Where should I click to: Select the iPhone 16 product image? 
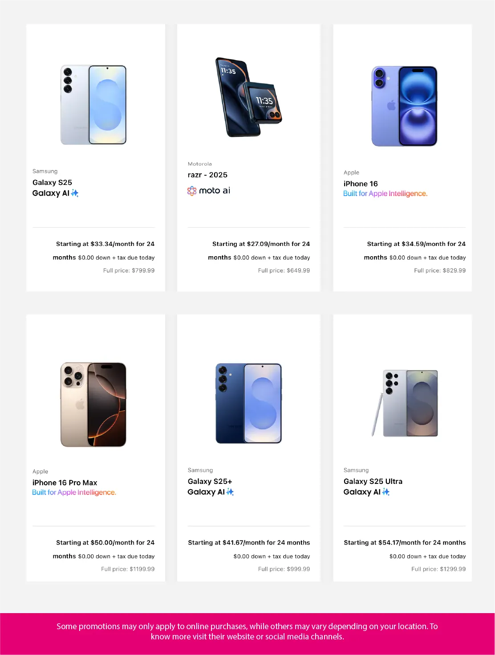404,106
